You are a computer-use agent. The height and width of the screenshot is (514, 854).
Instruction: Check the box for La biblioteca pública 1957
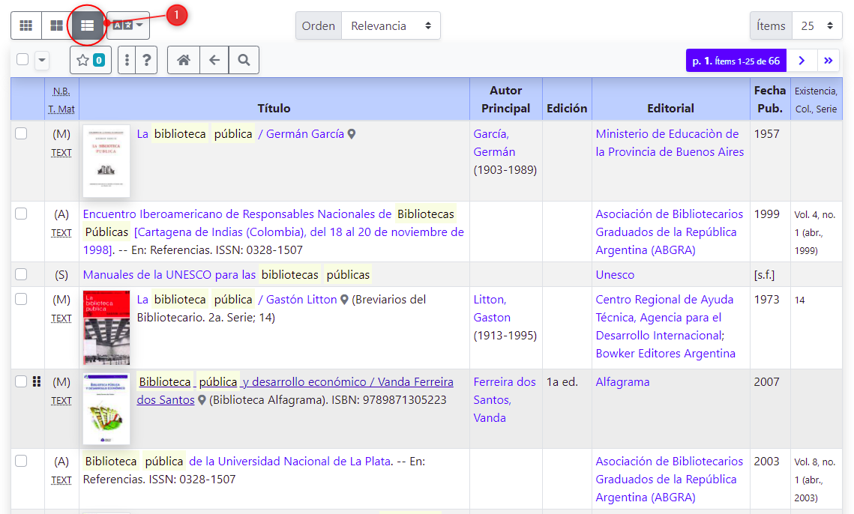pyautogui.click(x=21, y=133)
